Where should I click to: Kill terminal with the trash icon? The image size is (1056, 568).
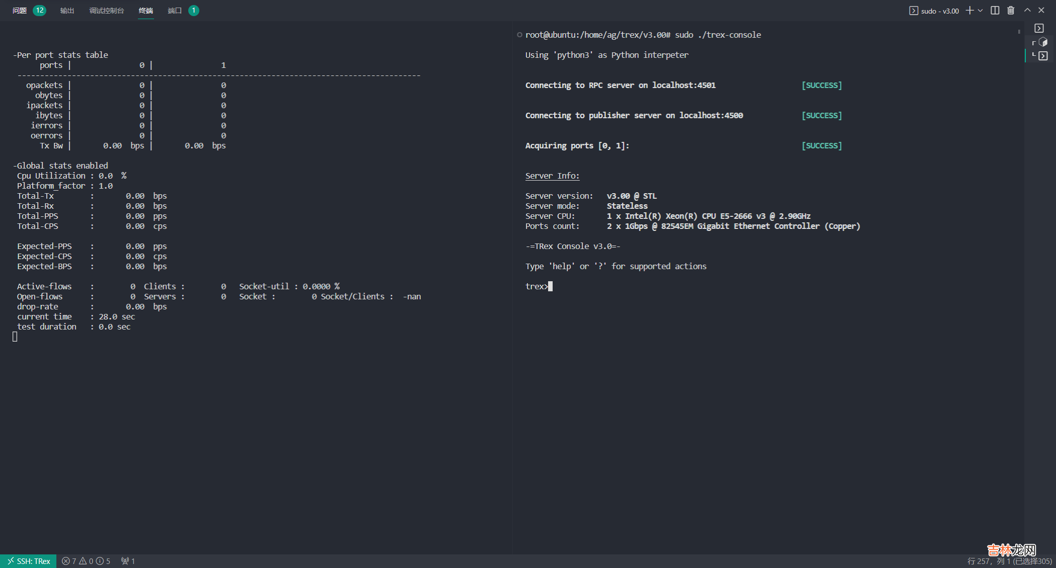1011,11
